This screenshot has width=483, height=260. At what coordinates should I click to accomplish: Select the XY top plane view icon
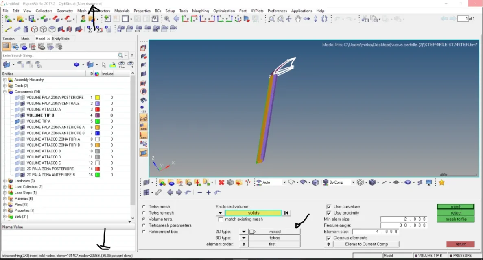[x=185, y=19]
